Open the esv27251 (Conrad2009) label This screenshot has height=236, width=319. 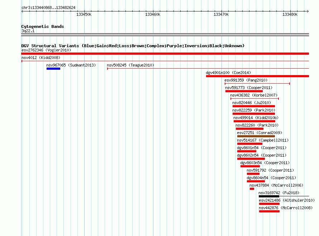click(x=260, y=133)
